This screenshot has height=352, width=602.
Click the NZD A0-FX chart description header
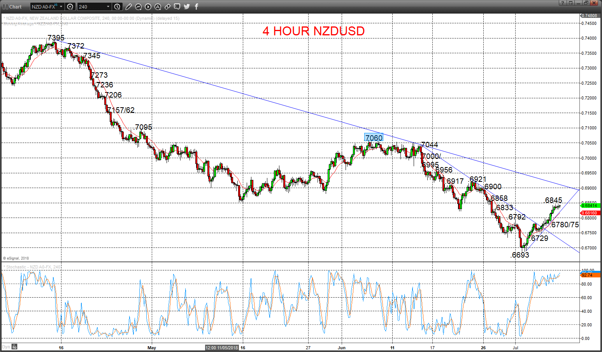pyautogui.click(x=91, y=18)
